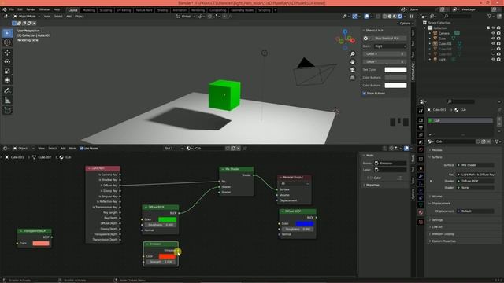Open the Material properties tab
Image resolution: width=504 pixels, height=283 pixels.
coord(421,212)
